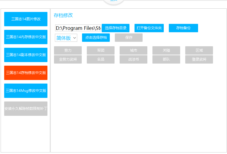Open the 全势力武将 tab

(x=68, y=59)
